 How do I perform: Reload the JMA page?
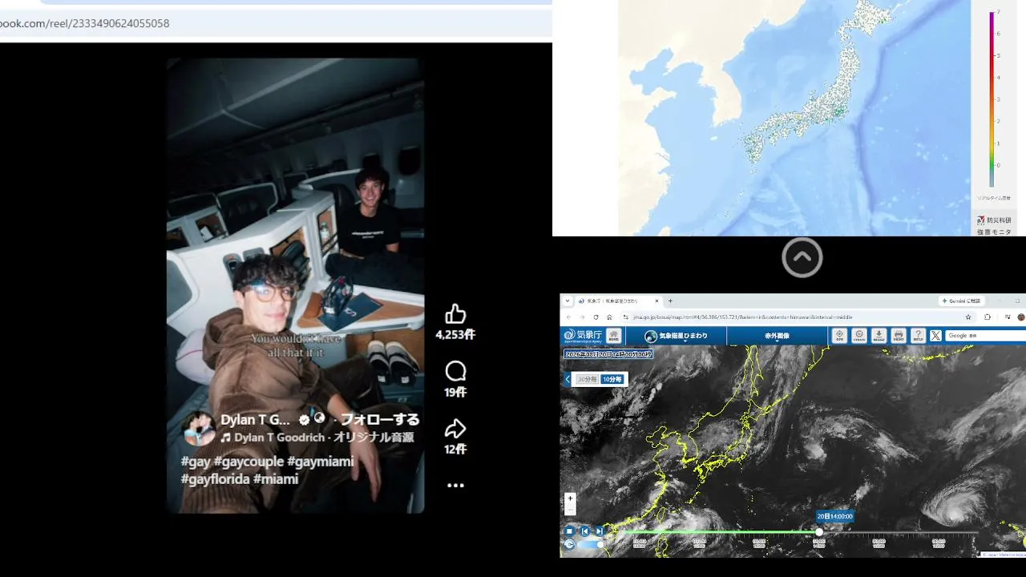coord(596,317)
